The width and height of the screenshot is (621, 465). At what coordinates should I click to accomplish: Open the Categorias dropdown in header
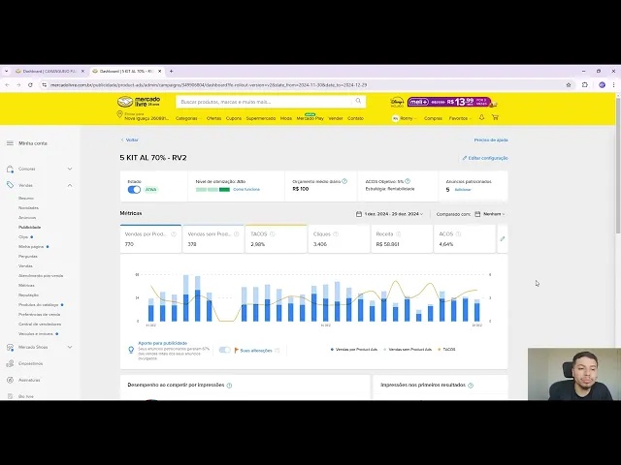tap(187, 118)
